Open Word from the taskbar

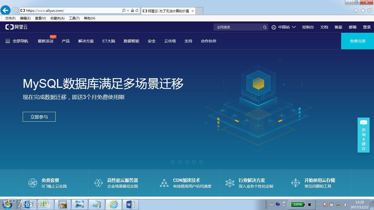[131, 205]
